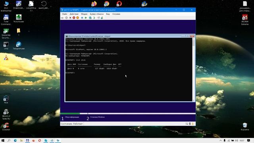Screen dimensions: 254x143
Task: Select Victoria.exe desktop icon
Action: pyautogui.click(x=19, y=19)
